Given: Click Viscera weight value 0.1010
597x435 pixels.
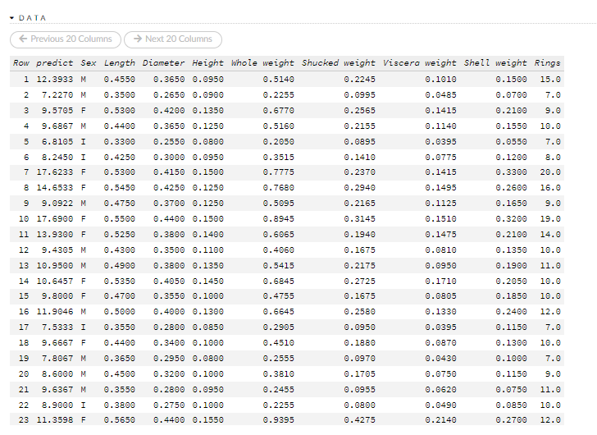Looking at the screenshot, I should click(x=440, y=80).
